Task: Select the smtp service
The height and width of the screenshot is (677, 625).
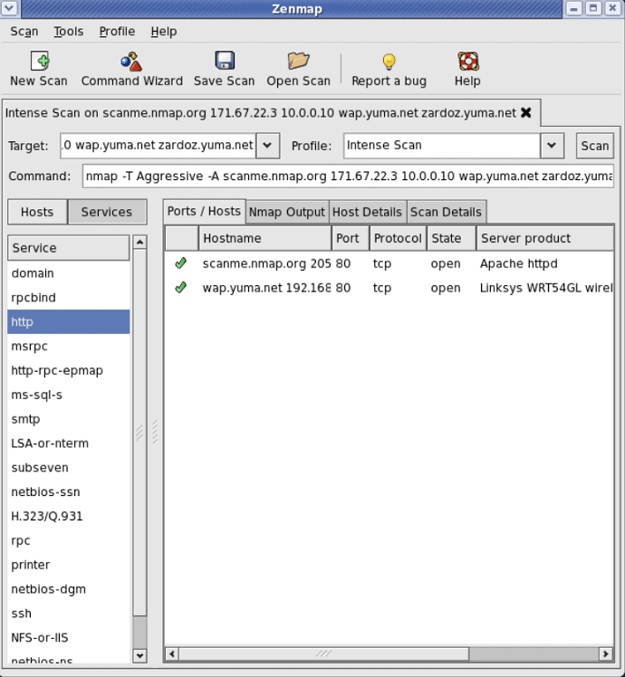Action: click(68, 419)
